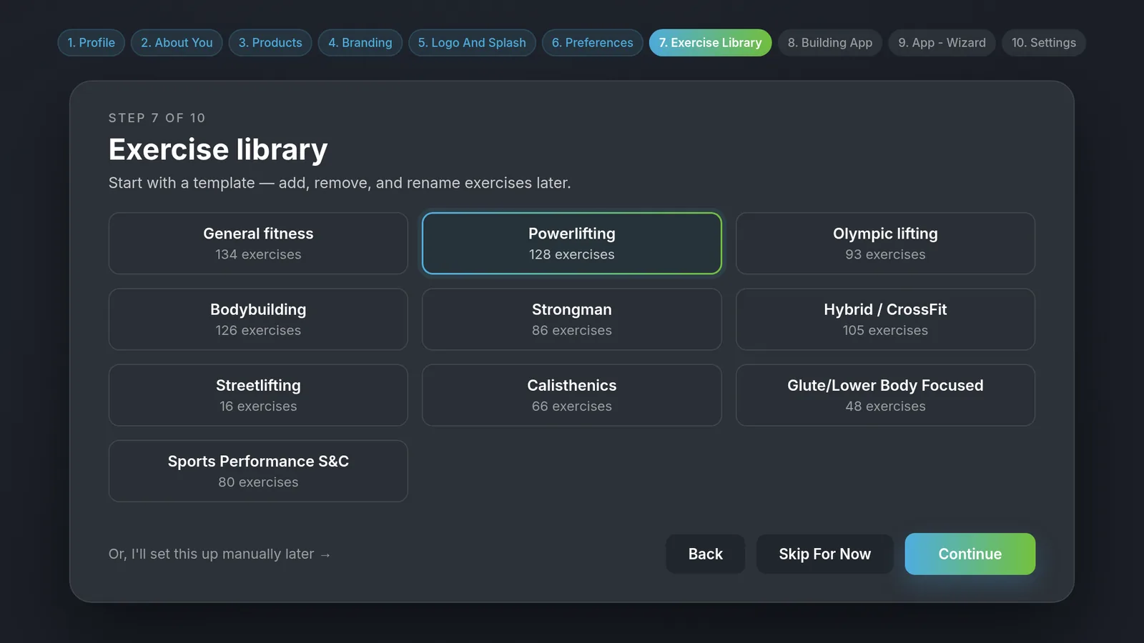Click the set up manually later link
1144x643 pixels.
pos(220,554)
